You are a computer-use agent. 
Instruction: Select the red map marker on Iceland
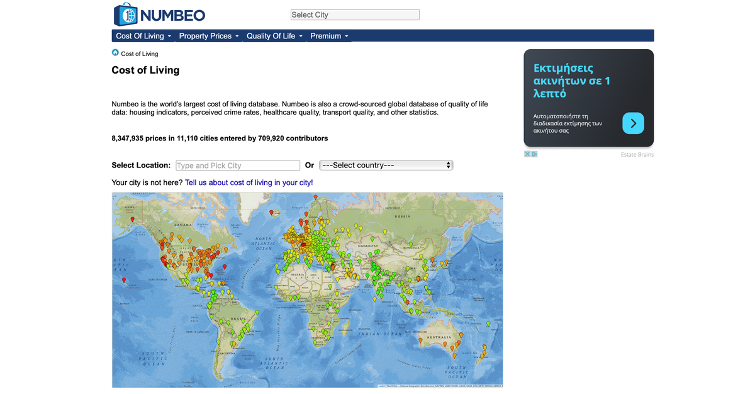coord(271,213)
